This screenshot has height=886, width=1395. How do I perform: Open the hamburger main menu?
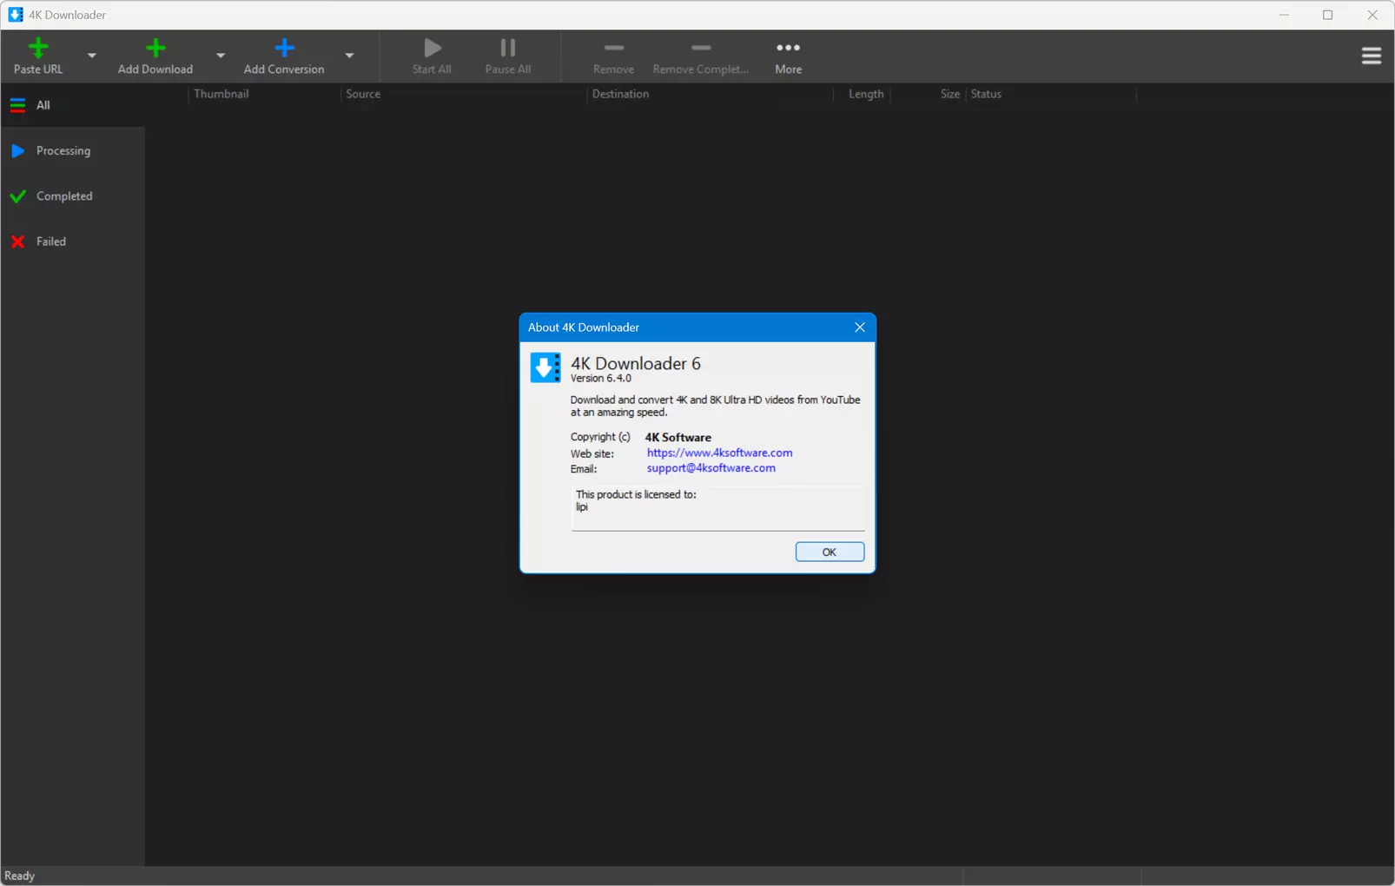tap(1372, 56)
